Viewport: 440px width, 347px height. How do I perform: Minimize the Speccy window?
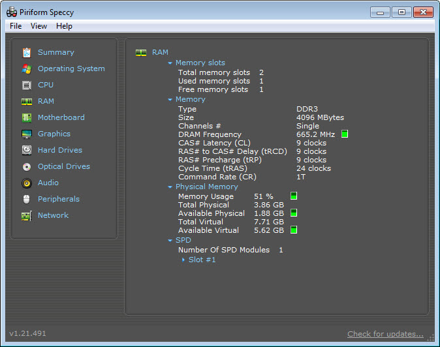click(380, 12)
